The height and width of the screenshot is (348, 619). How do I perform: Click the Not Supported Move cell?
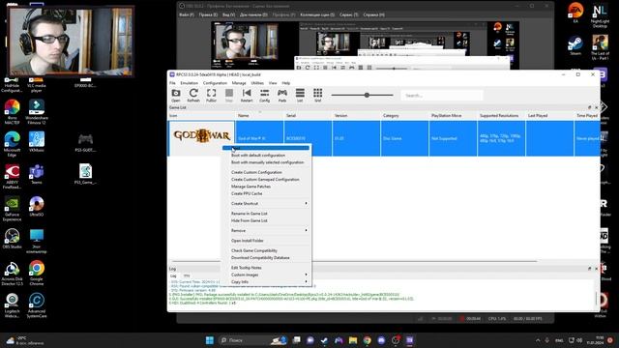coord(453,138)
